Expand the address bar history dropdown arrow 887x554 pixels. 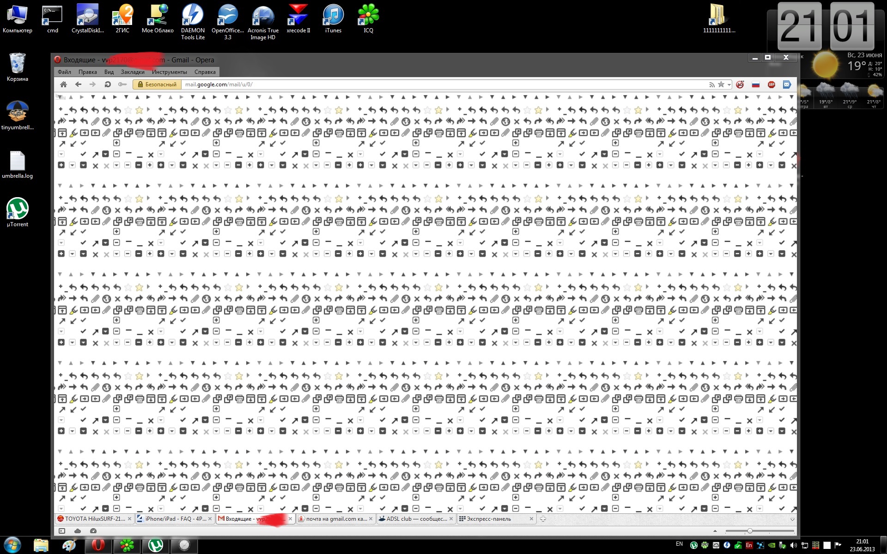click(729, 84)
